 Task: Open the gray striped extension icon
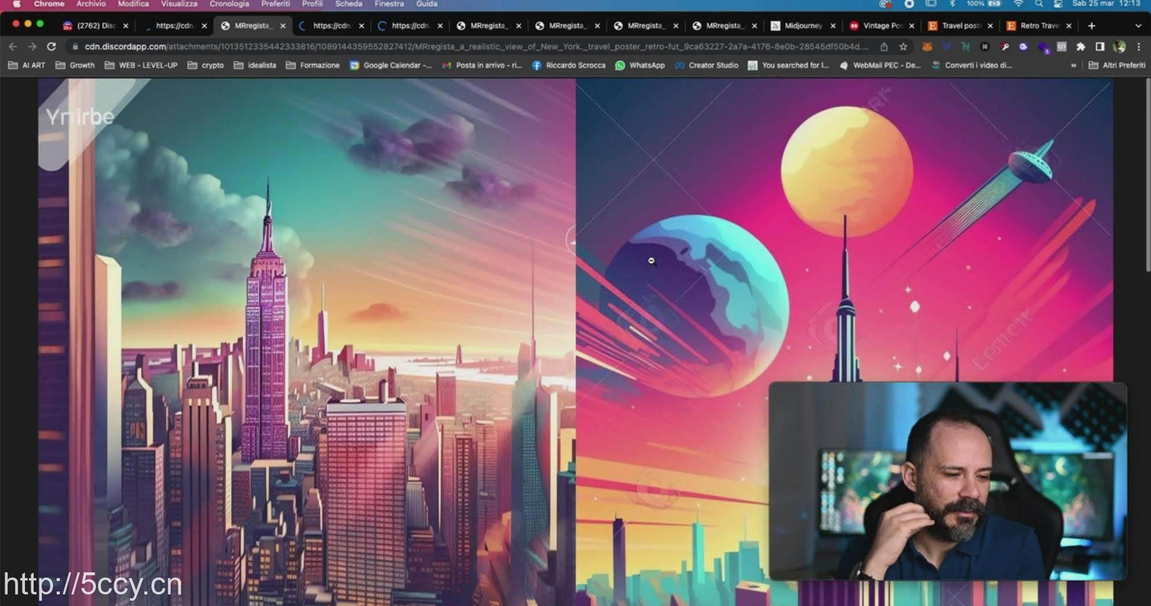click(x=1061, y=46)
